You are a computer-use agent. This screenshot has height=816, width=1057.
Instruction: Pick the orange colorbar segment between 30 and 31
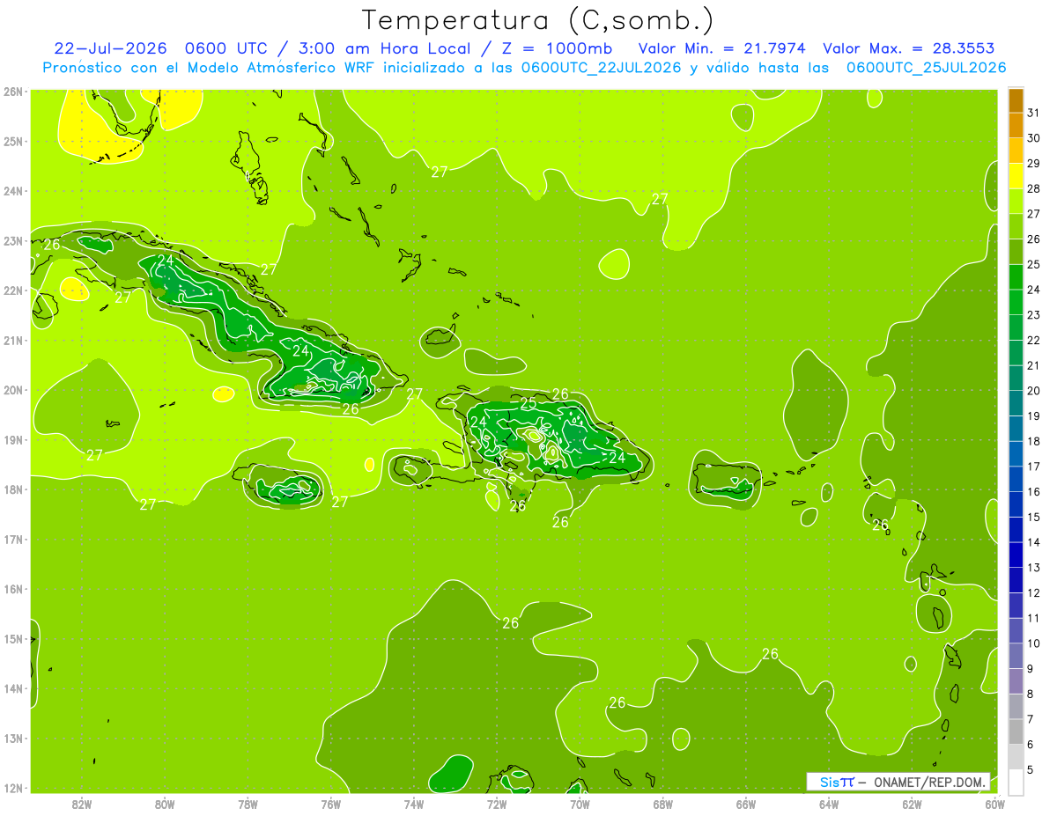click(x=1016, y=126)
